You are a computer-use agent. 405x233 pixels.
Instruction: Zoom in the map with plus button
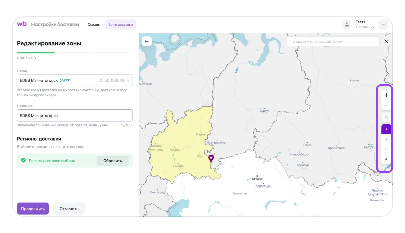click(386, 95)
